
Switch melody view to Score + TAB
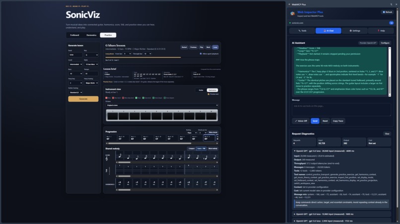coord(201,148)
